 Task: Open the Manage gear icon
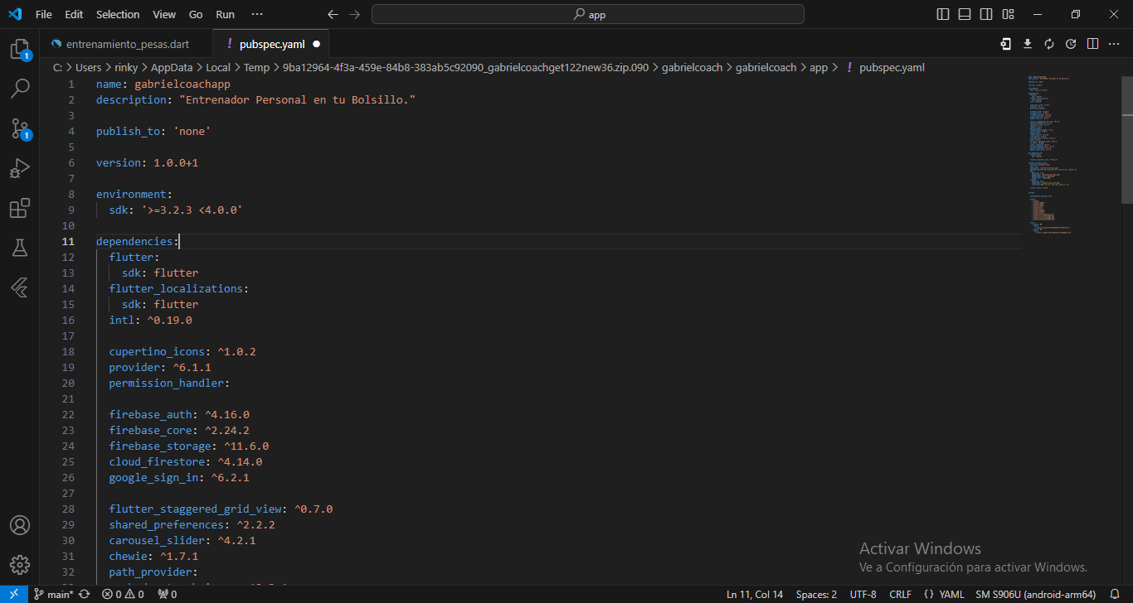click(20, 565)
